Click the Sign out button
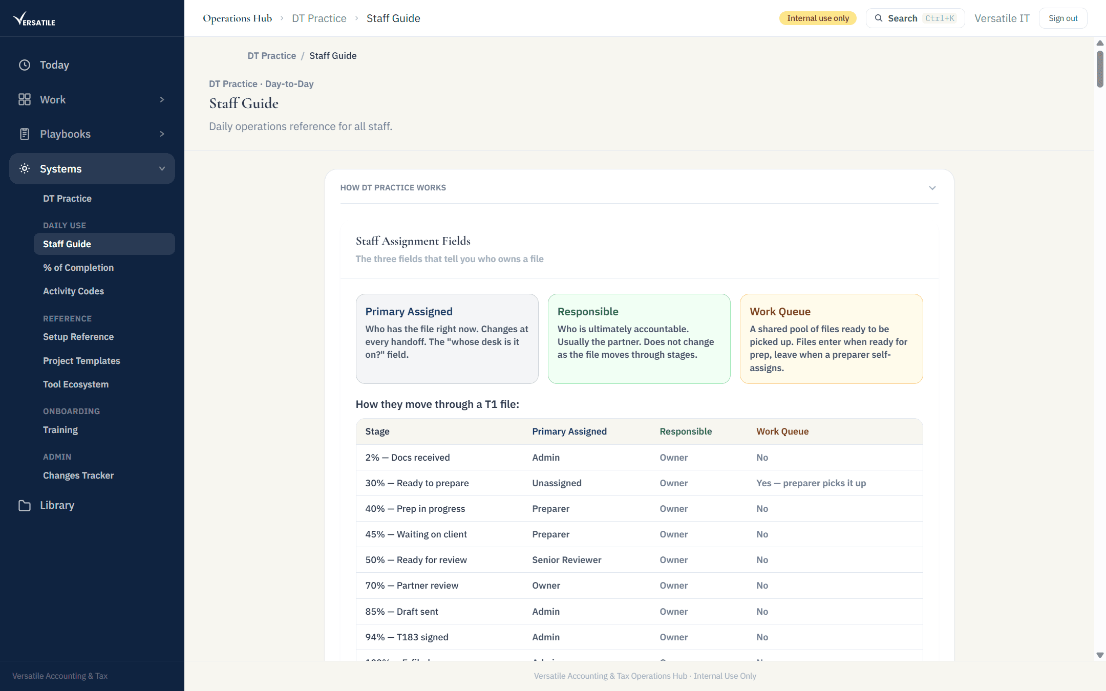This screenshot has height=691, width=1106. coord(1063,18)
